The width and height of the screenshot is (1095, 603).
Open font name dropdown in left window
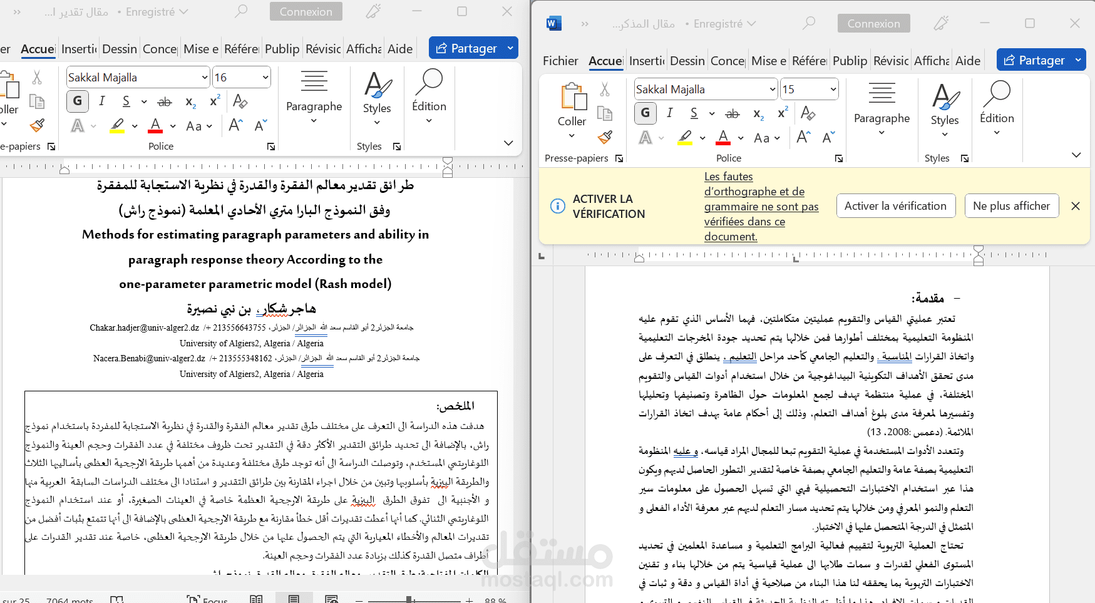click(205, 77)
